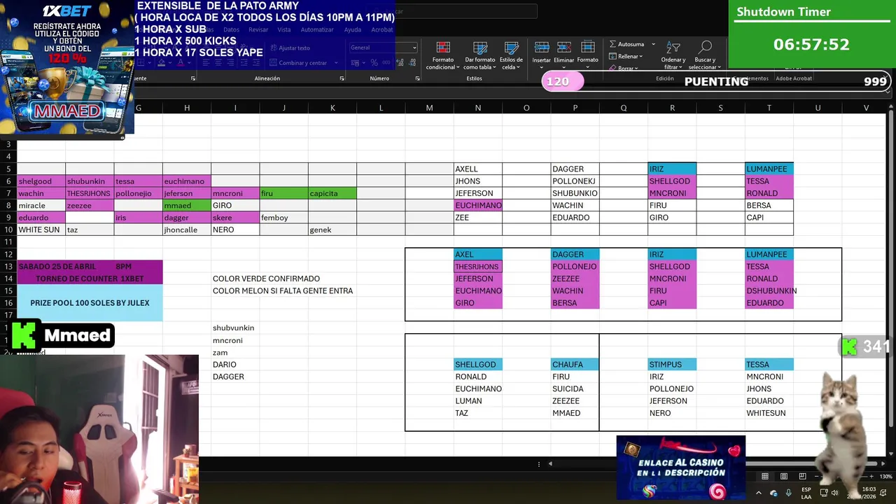Viewport: 896px width, 504px height.
Task: Select cell COLOR VERDE CONFIRMADO
Action: coord(266,279)
